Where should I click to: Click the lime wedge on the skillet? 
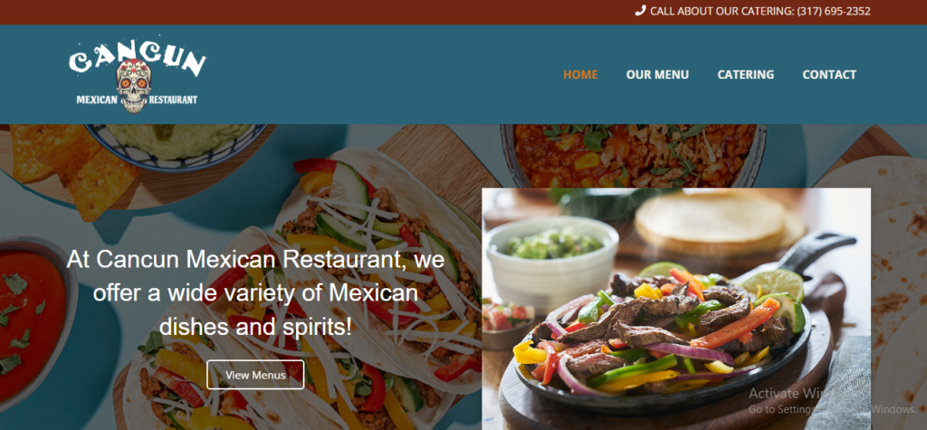tap(779, 285)
